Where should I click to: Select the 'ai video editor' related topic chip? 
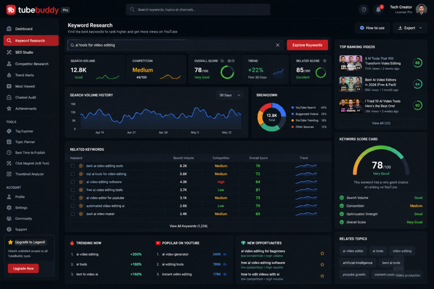tap(353, 251)
